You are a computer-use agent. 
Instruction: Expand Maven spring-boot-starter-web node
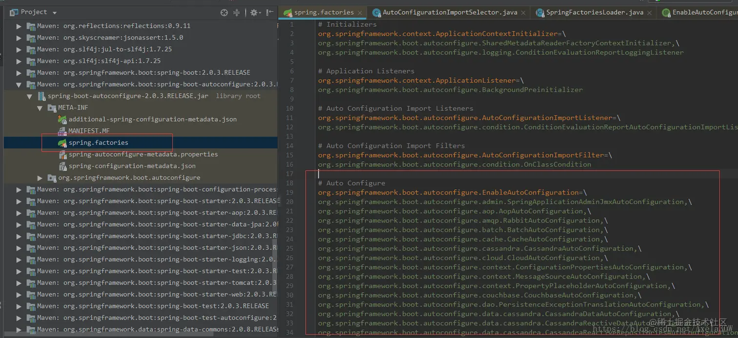(x=19, y=295)
